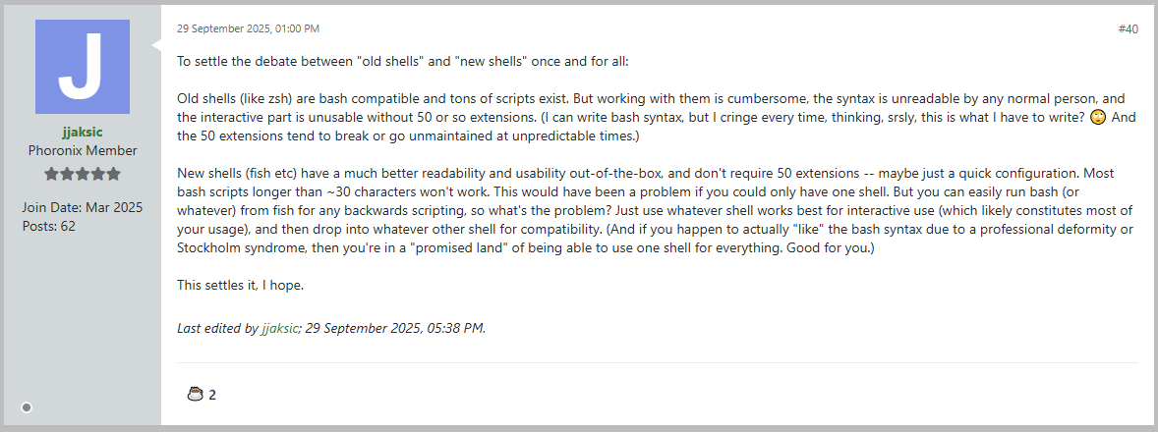Click the first reputation star
This screenshot has height=432, width=1158.
click(x=51, y=174)
